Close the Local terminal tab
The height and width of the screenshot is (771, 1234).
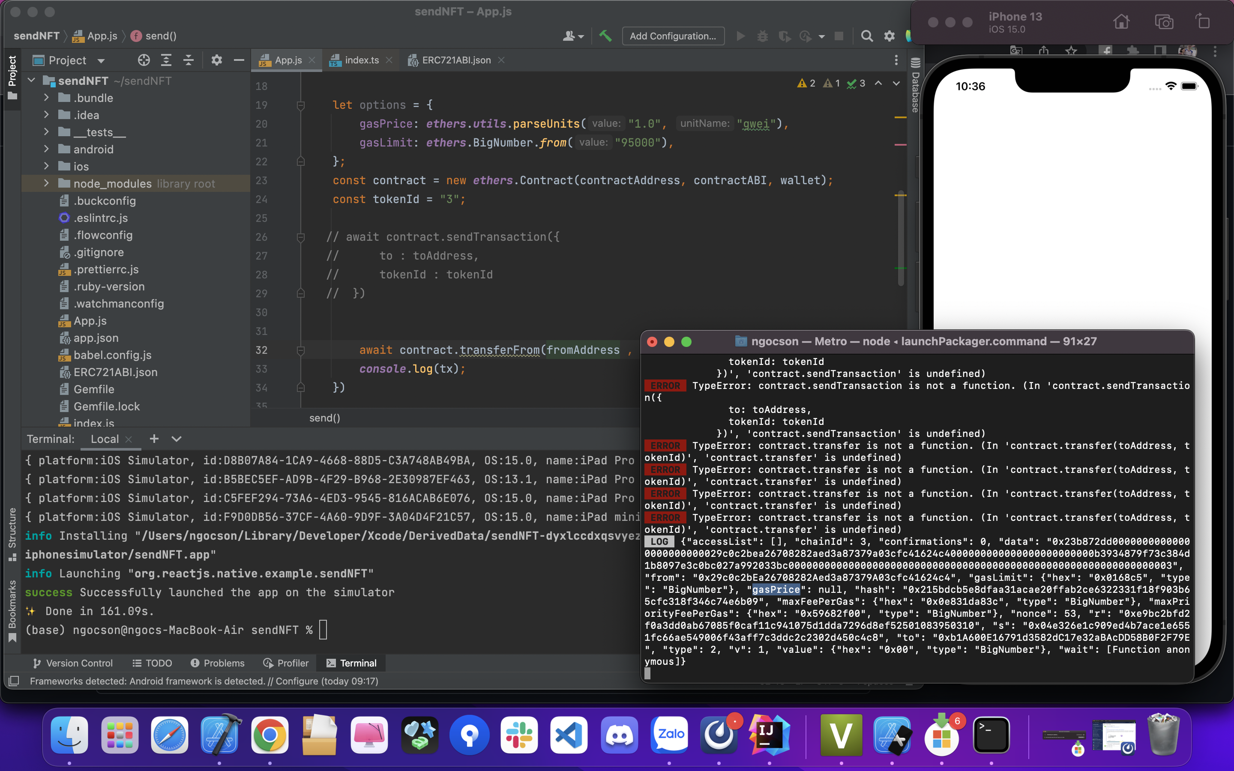click(x=129, y=439)
